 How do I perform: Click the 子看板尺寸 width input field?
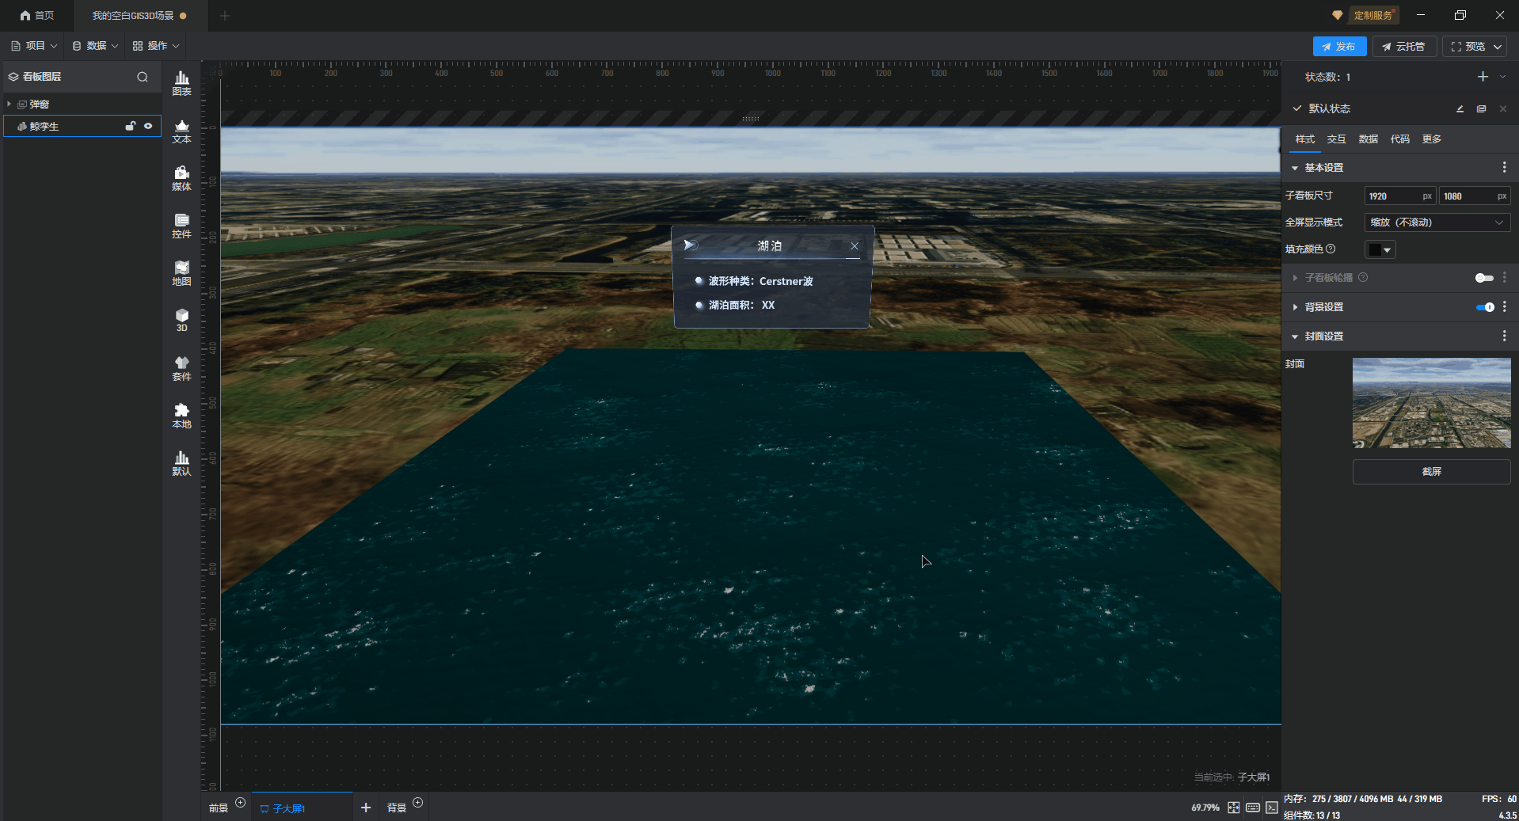(1392, 196)
